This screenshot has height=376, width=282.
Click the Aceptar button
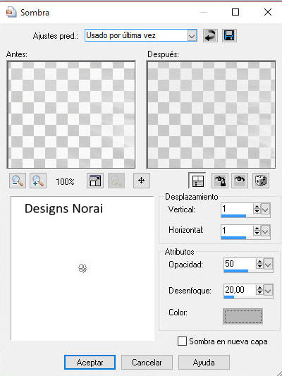(90, 363)
